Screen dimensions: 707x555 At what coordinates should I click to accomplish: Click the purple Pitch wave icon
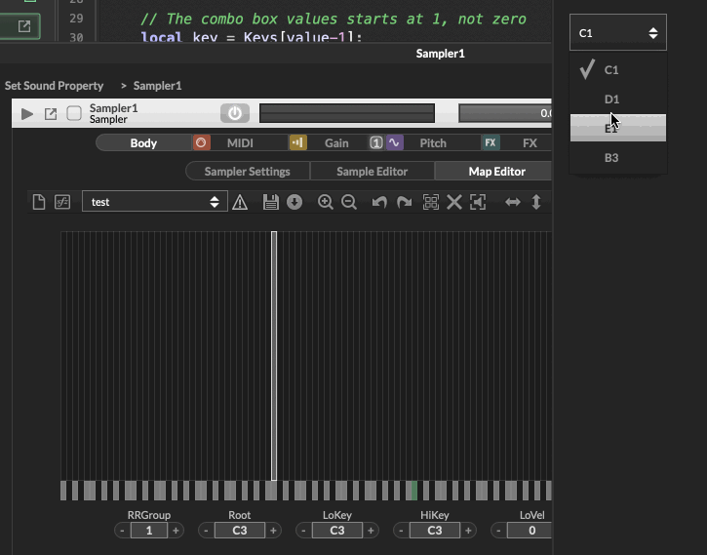click(x=395, y=143)
